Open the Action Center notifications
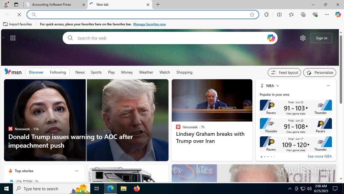 click(335, 189)
